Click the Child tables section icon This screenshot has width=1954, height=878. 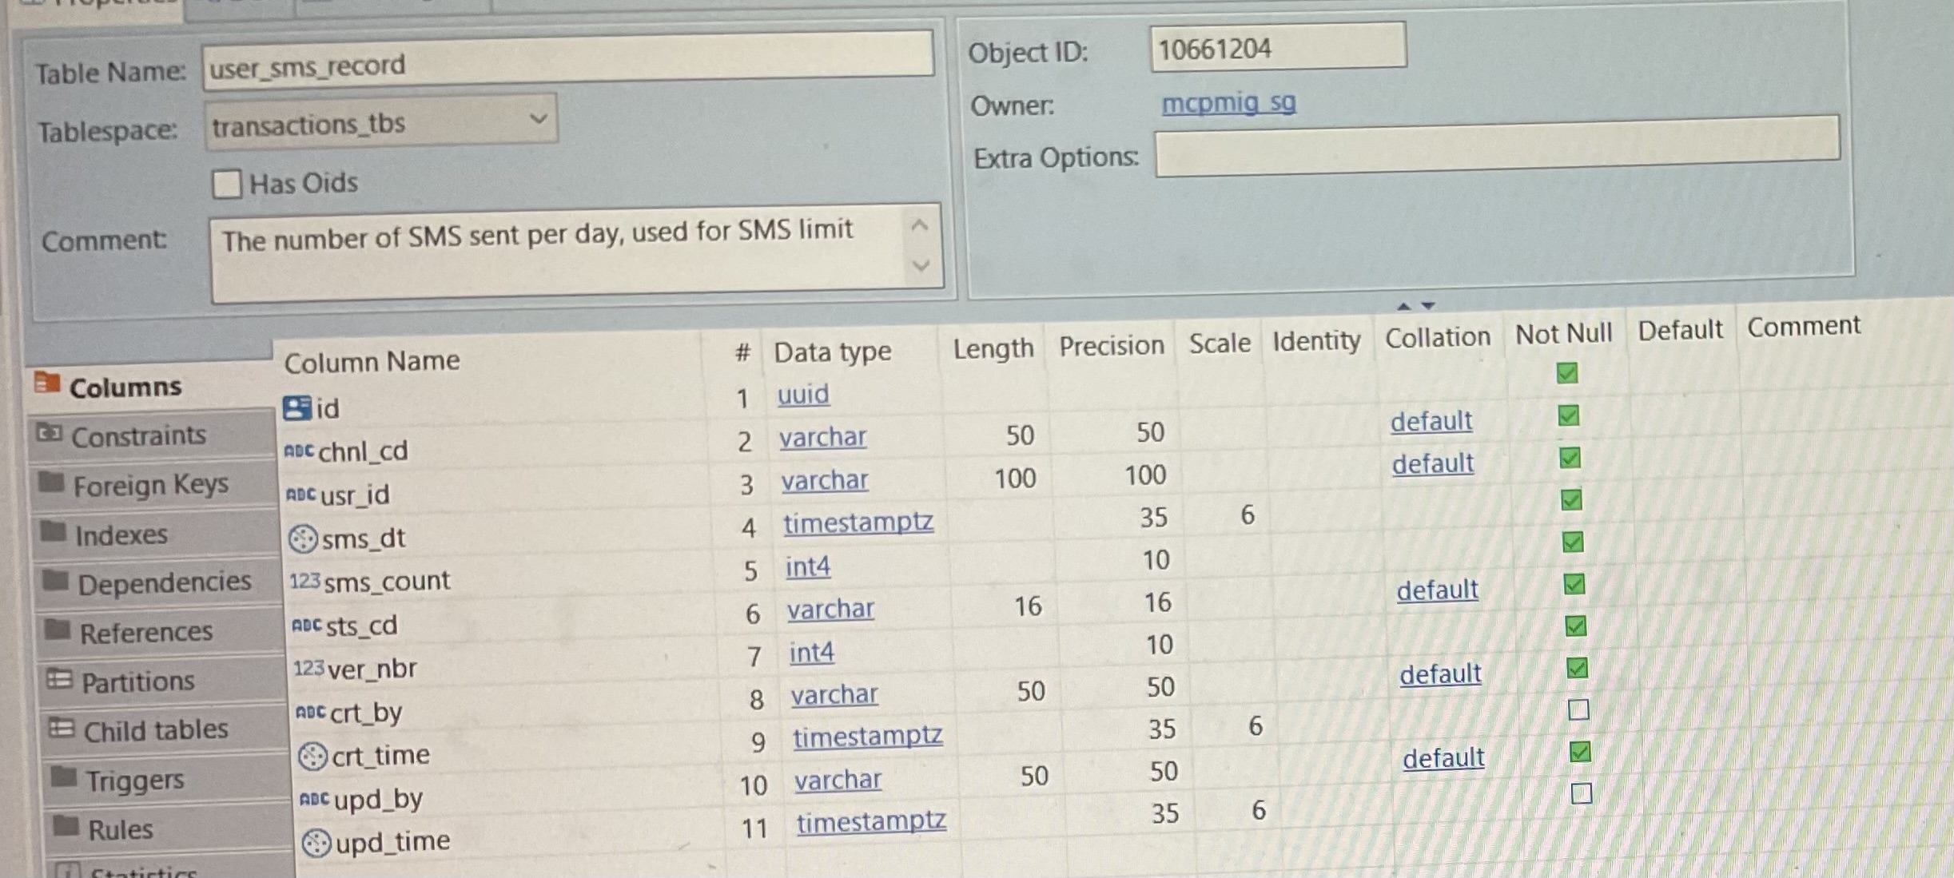click(x=62, y=729)
